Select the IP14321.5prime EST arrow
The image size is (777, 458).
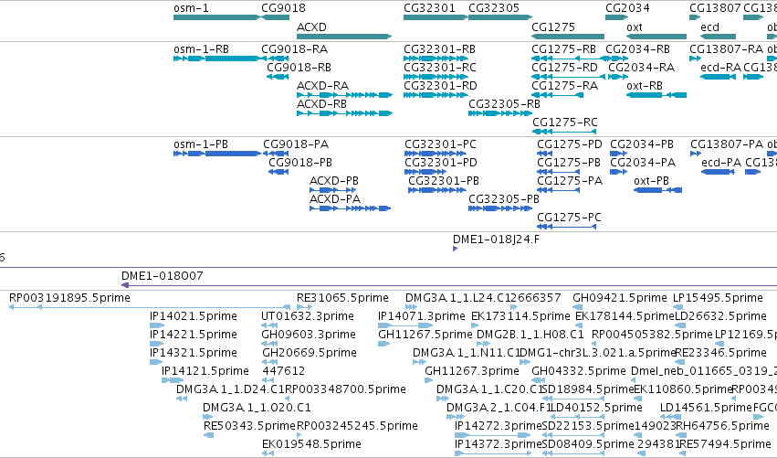click(156, 362)
